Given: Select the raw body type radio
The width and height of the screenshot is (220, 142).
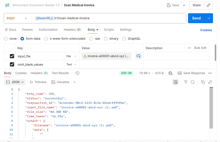Looking at the screenshot, I should [91, 39].
